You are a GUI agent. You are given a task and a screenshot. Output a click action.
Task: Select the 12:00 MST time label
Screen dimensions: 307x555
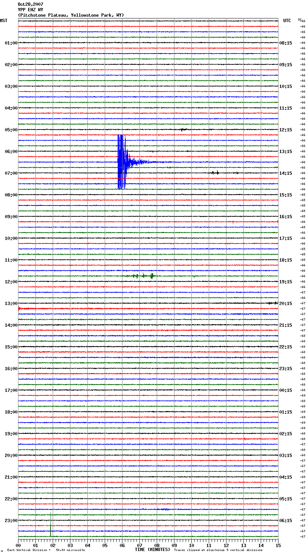pyautogui.click(x=11, y=282)
